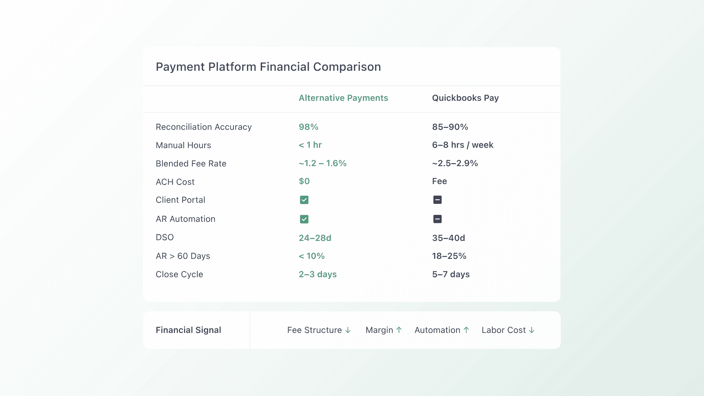Click the $0 ACH Cost value
The width and height of the screenshot is (704, 396).
coord(304,181)
